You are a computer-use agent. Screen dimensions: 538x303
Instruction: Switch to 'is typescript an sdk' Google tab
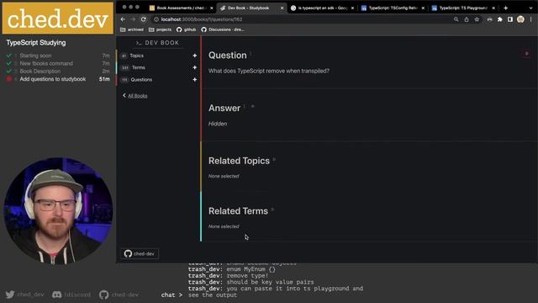coord(319,8)
